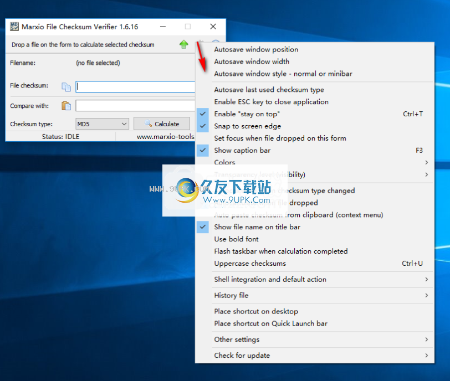Uncheck Show caption bar
The height and width of the screenshot is (381, 450).
pyautogui.click(x=315, y=150)
